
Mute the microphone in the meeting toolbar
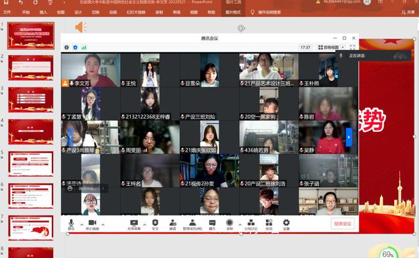pyautogui.click(x=71, y=225)
